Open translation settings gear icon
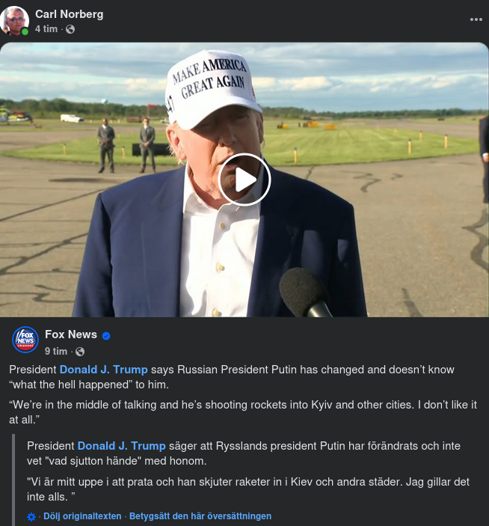489x526 pixels. tap(31, 516)
